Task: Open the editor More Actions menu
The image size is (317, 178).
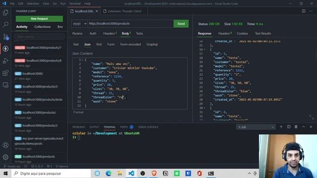Action: (x=311, y=11)
